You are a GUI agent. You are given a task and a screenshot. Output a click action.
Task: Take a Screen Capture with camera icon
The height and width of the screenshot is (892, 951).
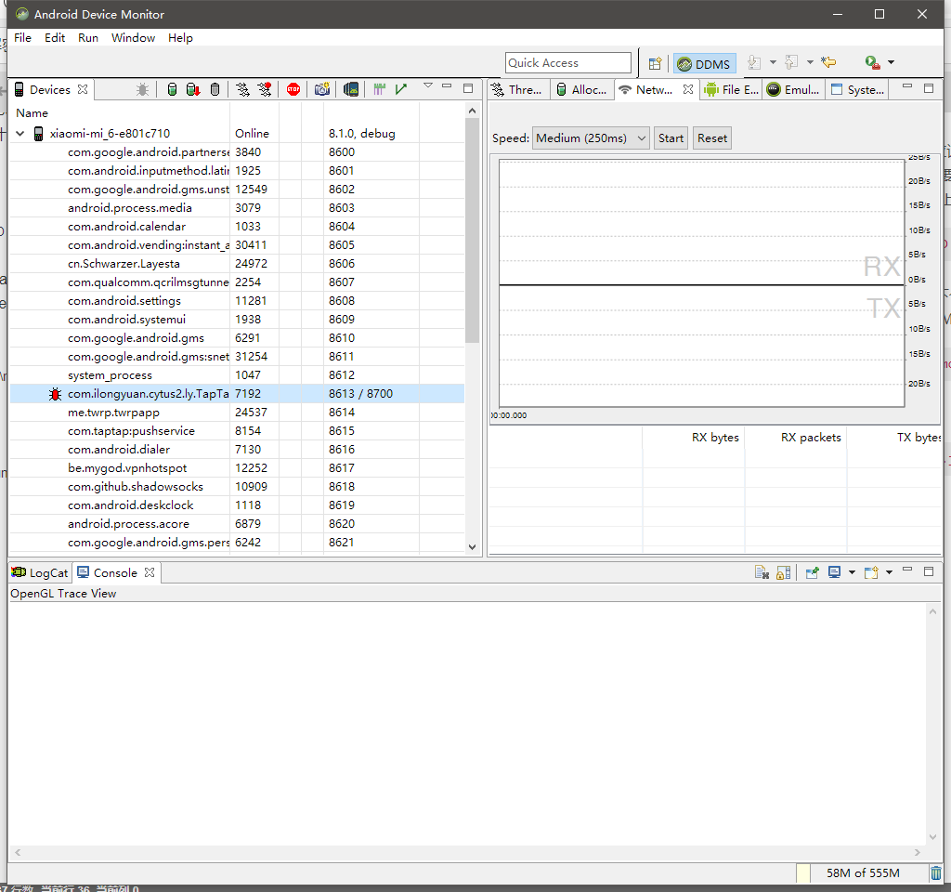tap(322, 90)
